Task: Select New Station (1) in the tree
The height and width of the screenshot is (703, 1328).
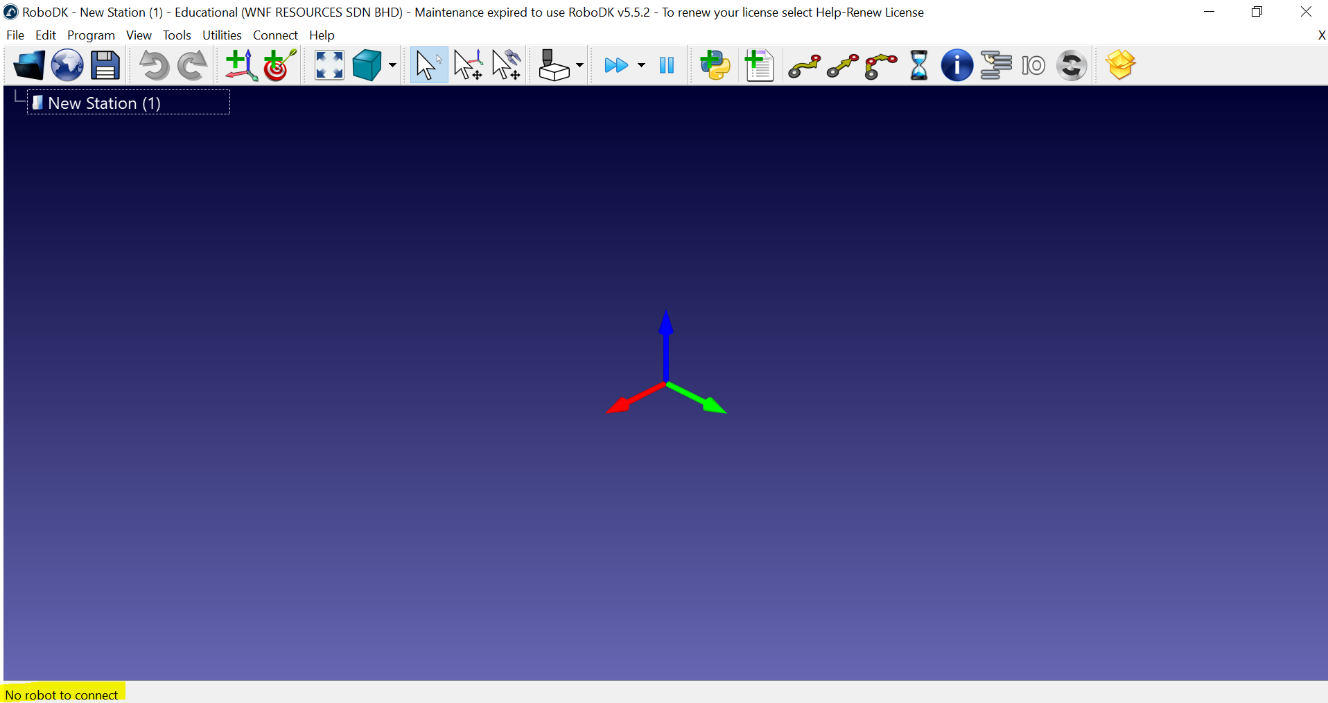Action: (x=104, y=103)
